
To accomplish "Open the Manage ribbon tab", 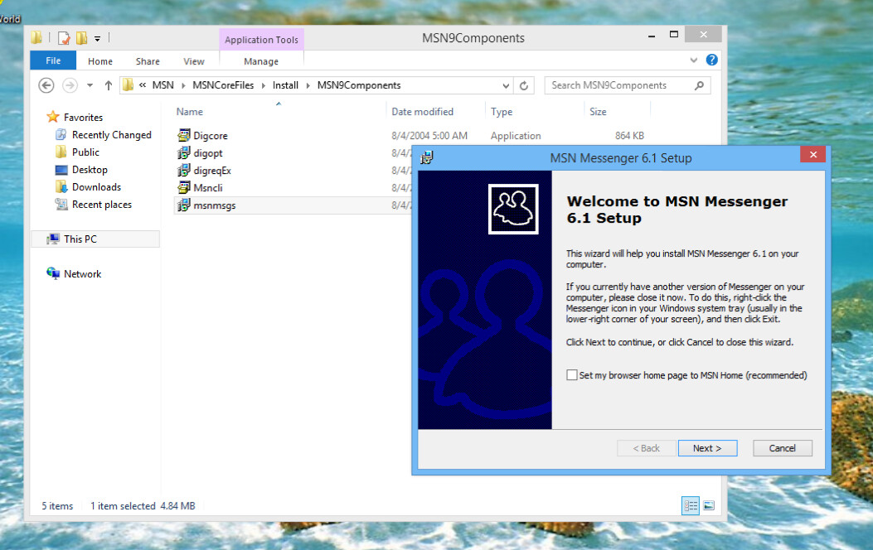I will pyautogui.click(x=261, y=61).
